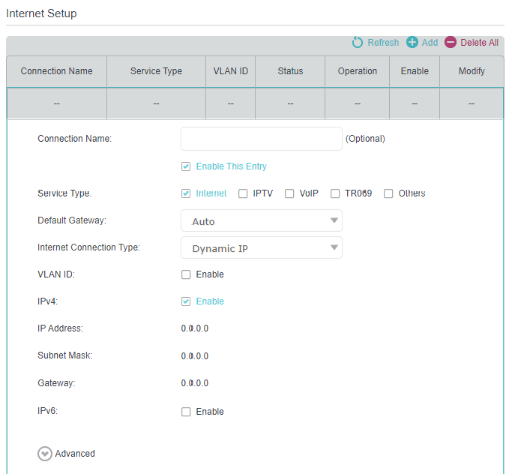Click the Refresh circular arrow icon

pos(358,42)
